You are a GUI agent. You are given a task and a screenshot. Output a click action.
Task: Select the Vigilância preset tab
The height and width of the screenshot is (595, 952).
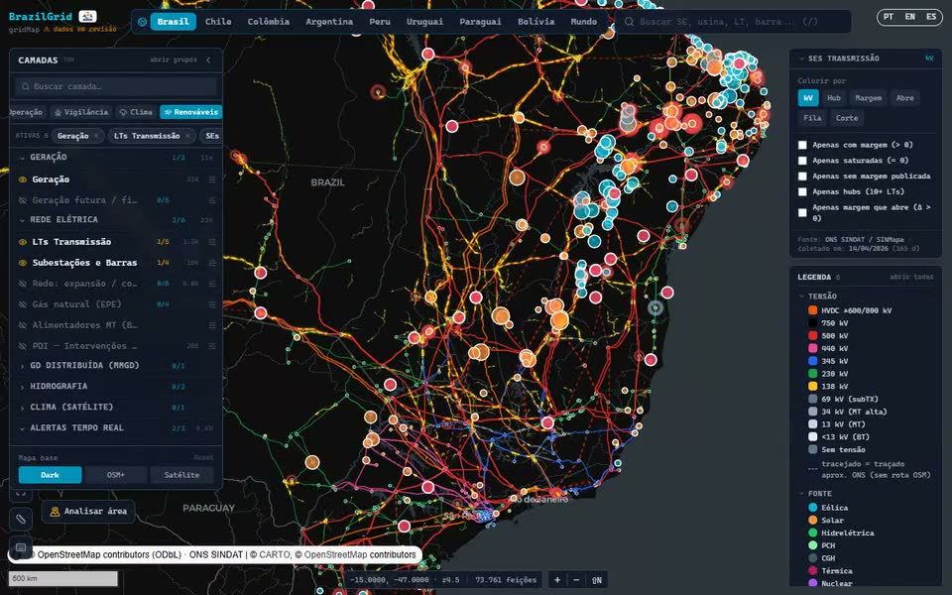(81, 112)
